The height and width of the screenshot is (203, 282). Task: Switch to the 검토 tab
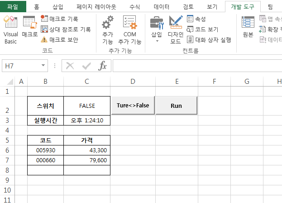pyautogui.click(x=188, y=7)
